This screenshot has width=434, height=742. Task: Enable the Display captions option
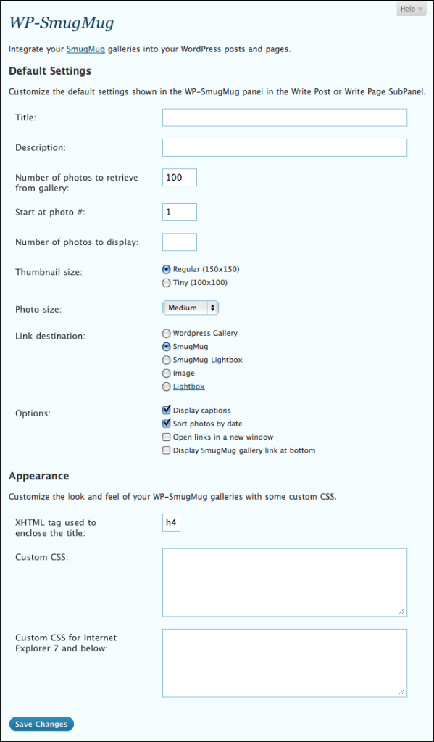click(x=166, y=410)
